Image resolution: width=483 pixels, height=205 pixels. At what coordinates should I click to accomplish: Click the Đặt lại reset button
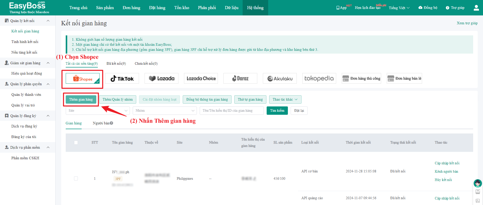click(299, 110)
